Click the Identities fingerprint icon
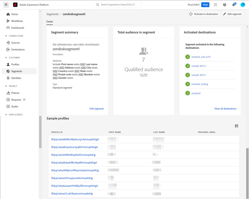The width and height of the screenshot is (249, 199). tap(8, 78)
